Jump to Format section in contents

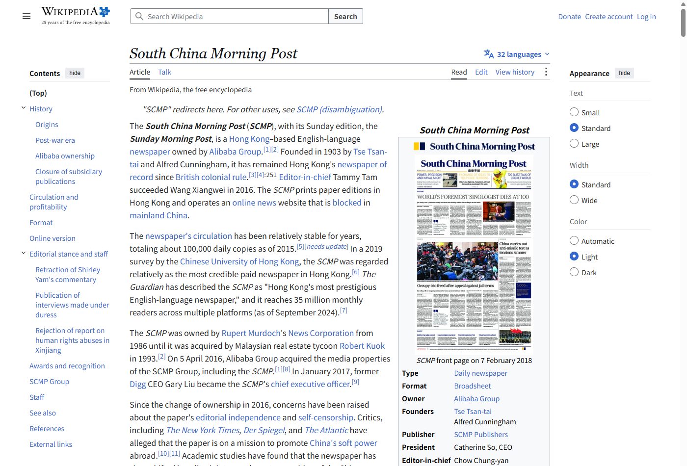click(x=41, y=223)
